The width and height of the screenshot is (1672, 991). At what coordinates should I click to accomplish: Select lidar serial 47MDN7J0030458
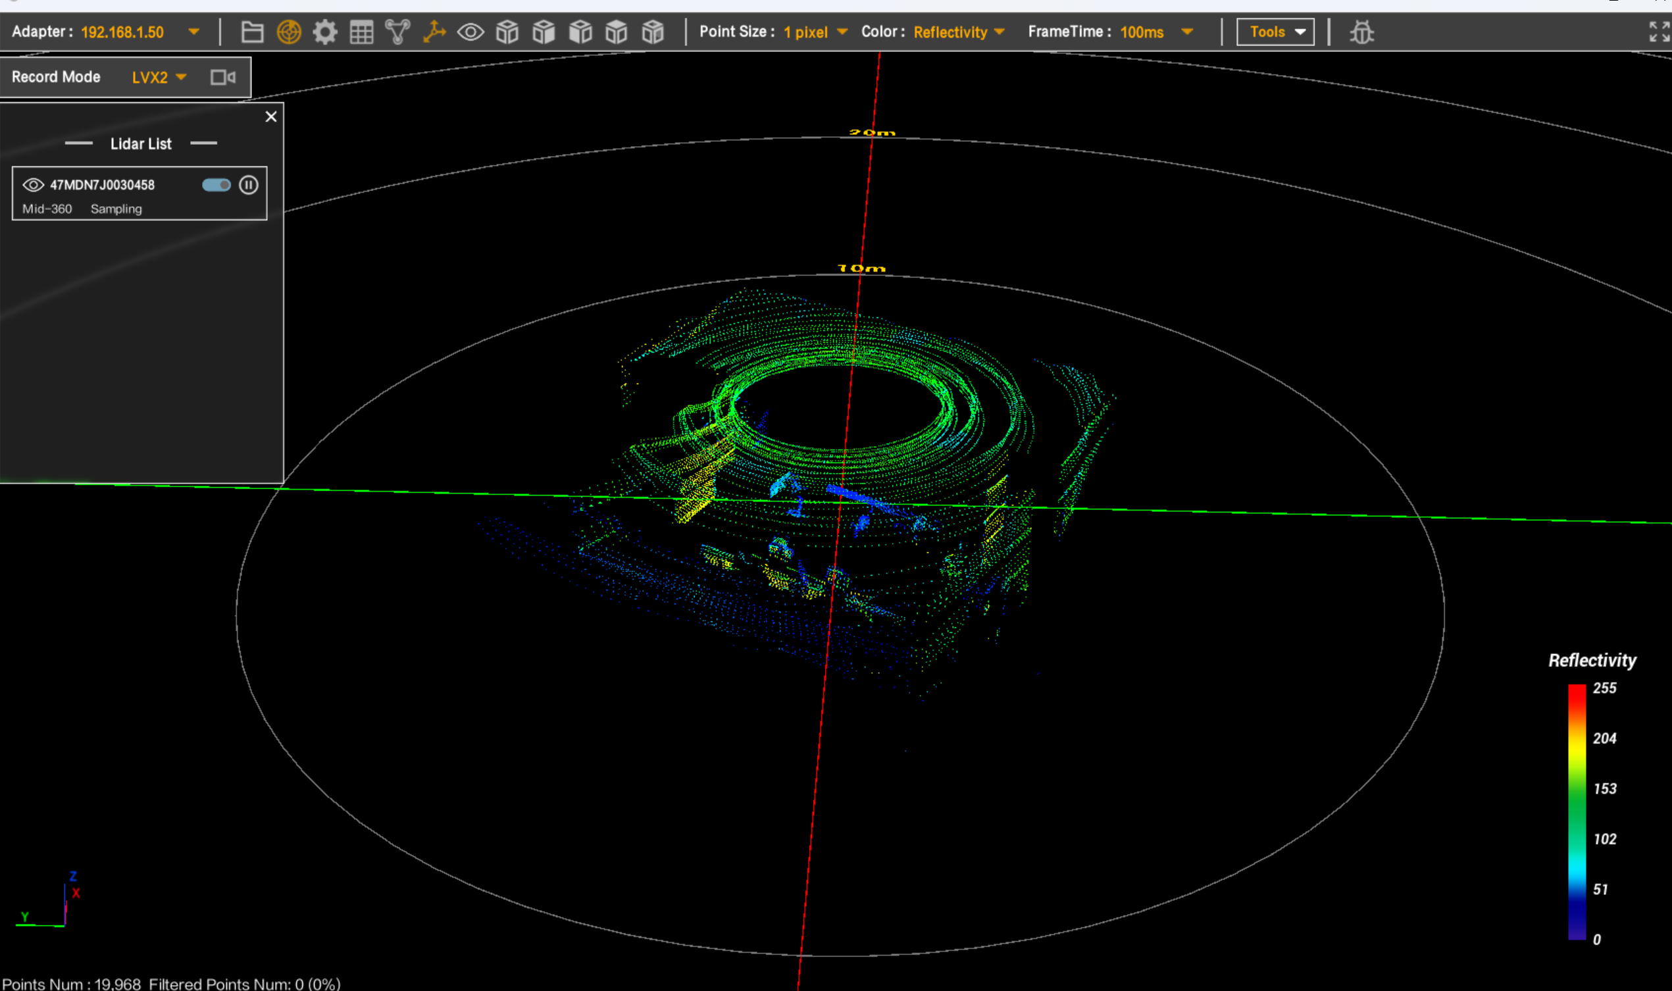102,185
